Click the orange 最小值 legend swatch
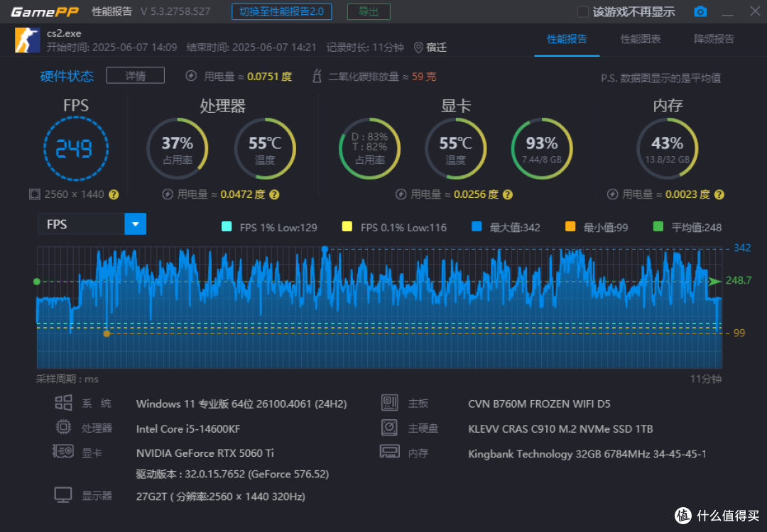This screenshot has width=767, height=532. pos(570,226)
